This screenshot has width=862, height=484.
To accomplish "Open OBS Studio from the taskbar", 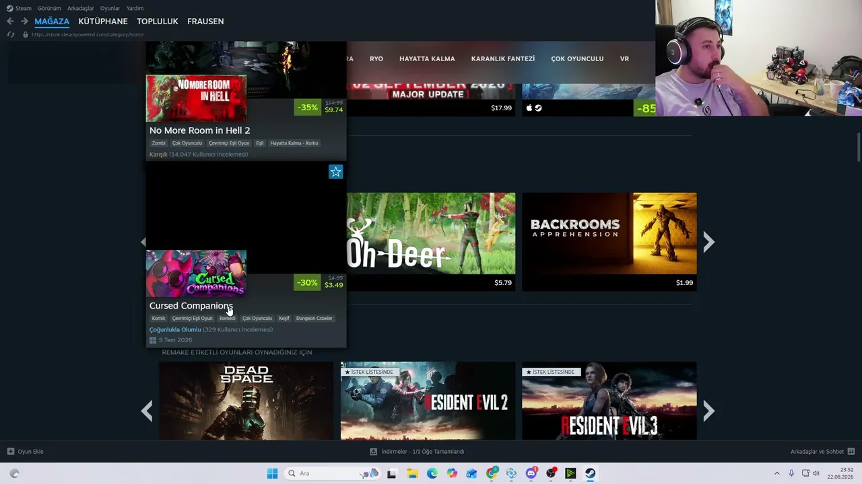I will tap(552, 473).
